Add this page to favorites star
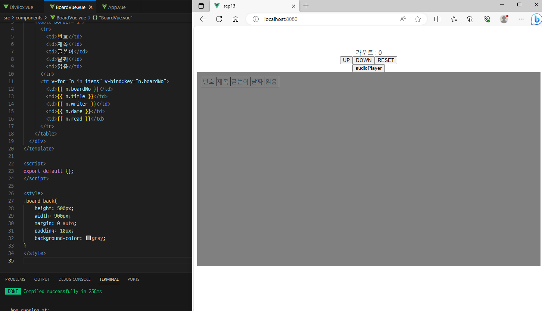The image size is (542, 311). tap(418, 19)
